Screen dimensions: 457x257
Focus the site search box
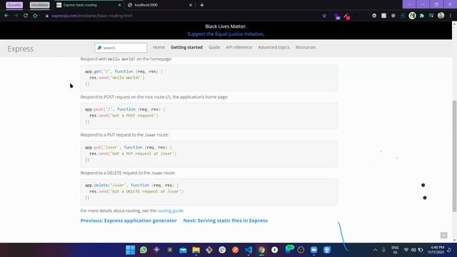121,48
